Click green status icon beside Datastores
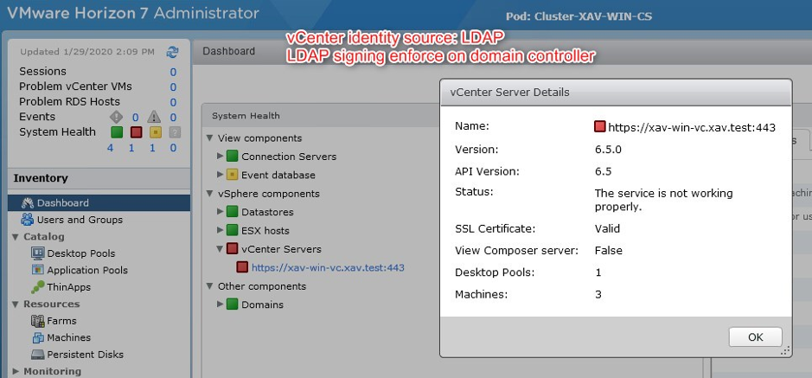 [232, 212]
